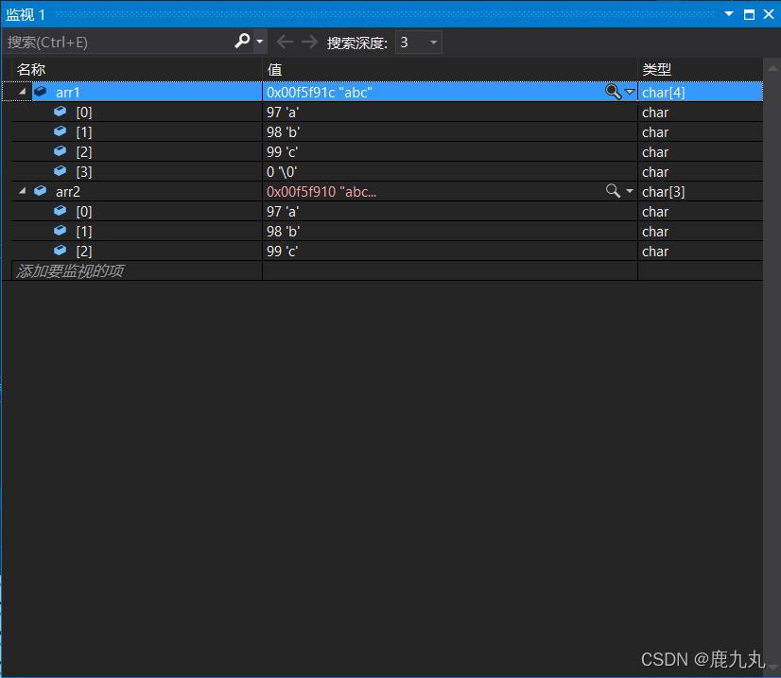The width and height of the screenshot is (781, 678).
Task: Open visualizer dropdown arrow for arr2 value
Action: click(x=630, y=191)
